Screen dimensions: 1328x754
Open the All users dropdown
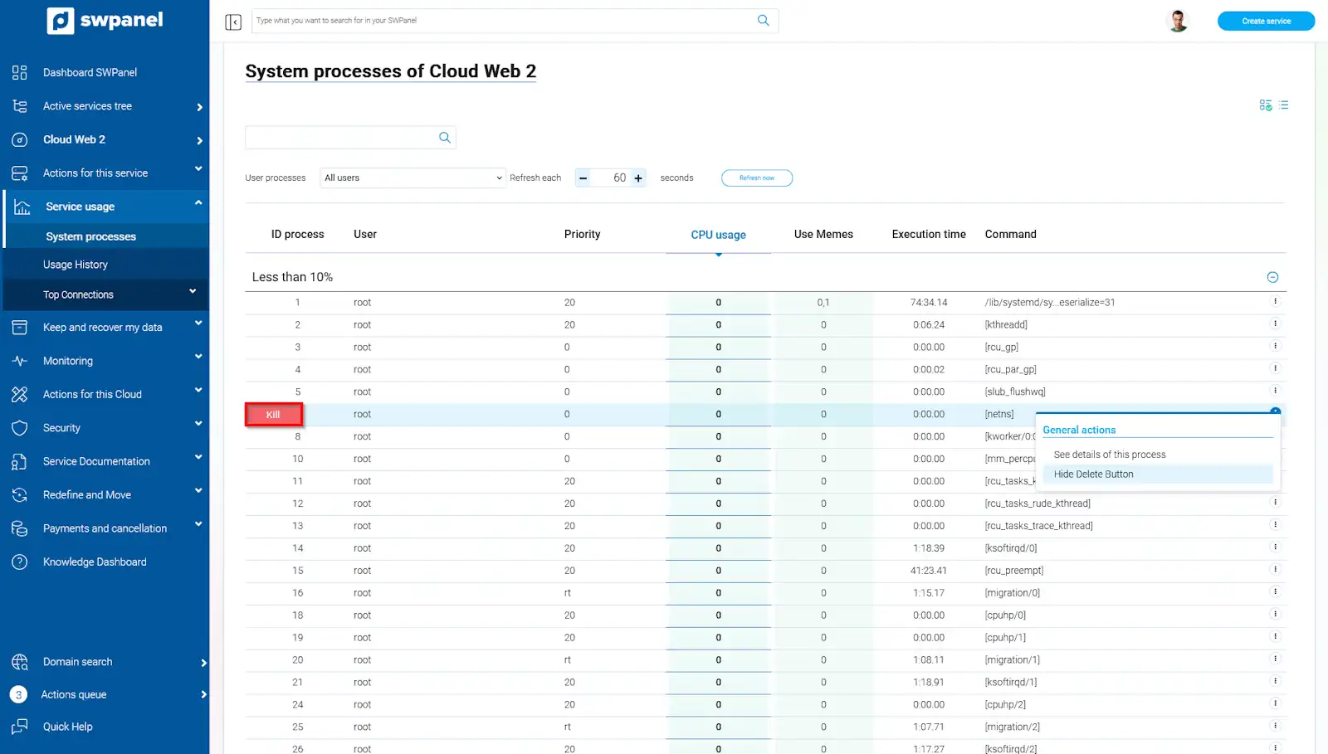[x=413, y=178]
